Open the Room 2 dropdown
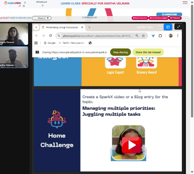Viewport: 194px width, 174px height. [x=42, y=18]
